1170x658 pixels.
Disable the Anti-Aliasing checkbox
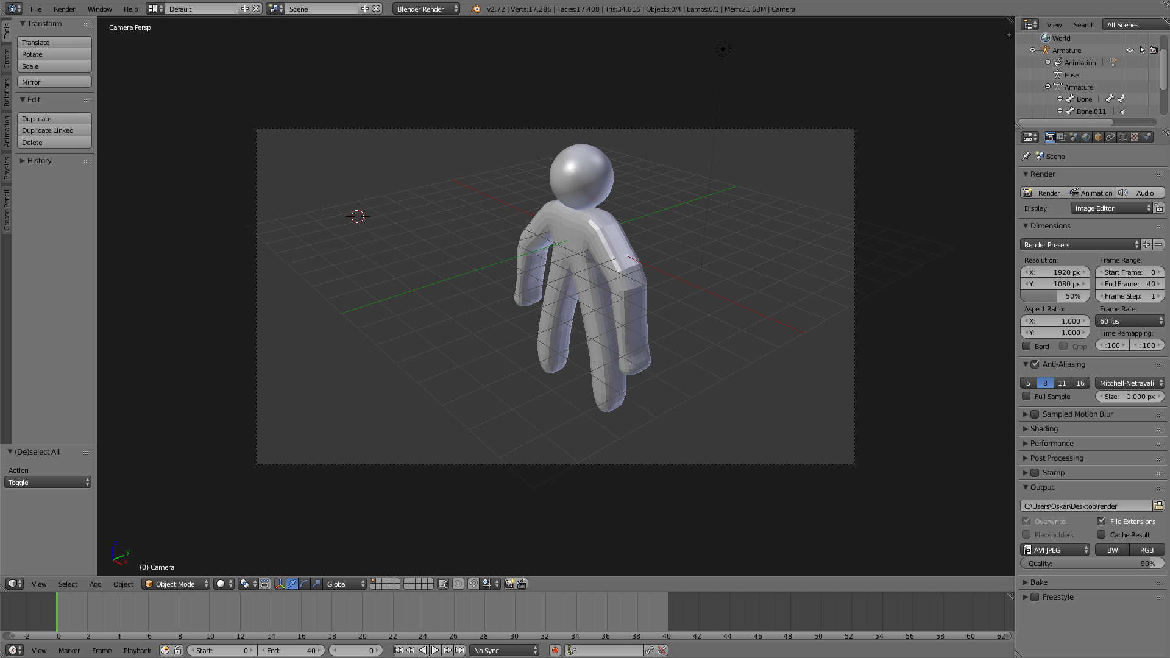pos(1035,364)
